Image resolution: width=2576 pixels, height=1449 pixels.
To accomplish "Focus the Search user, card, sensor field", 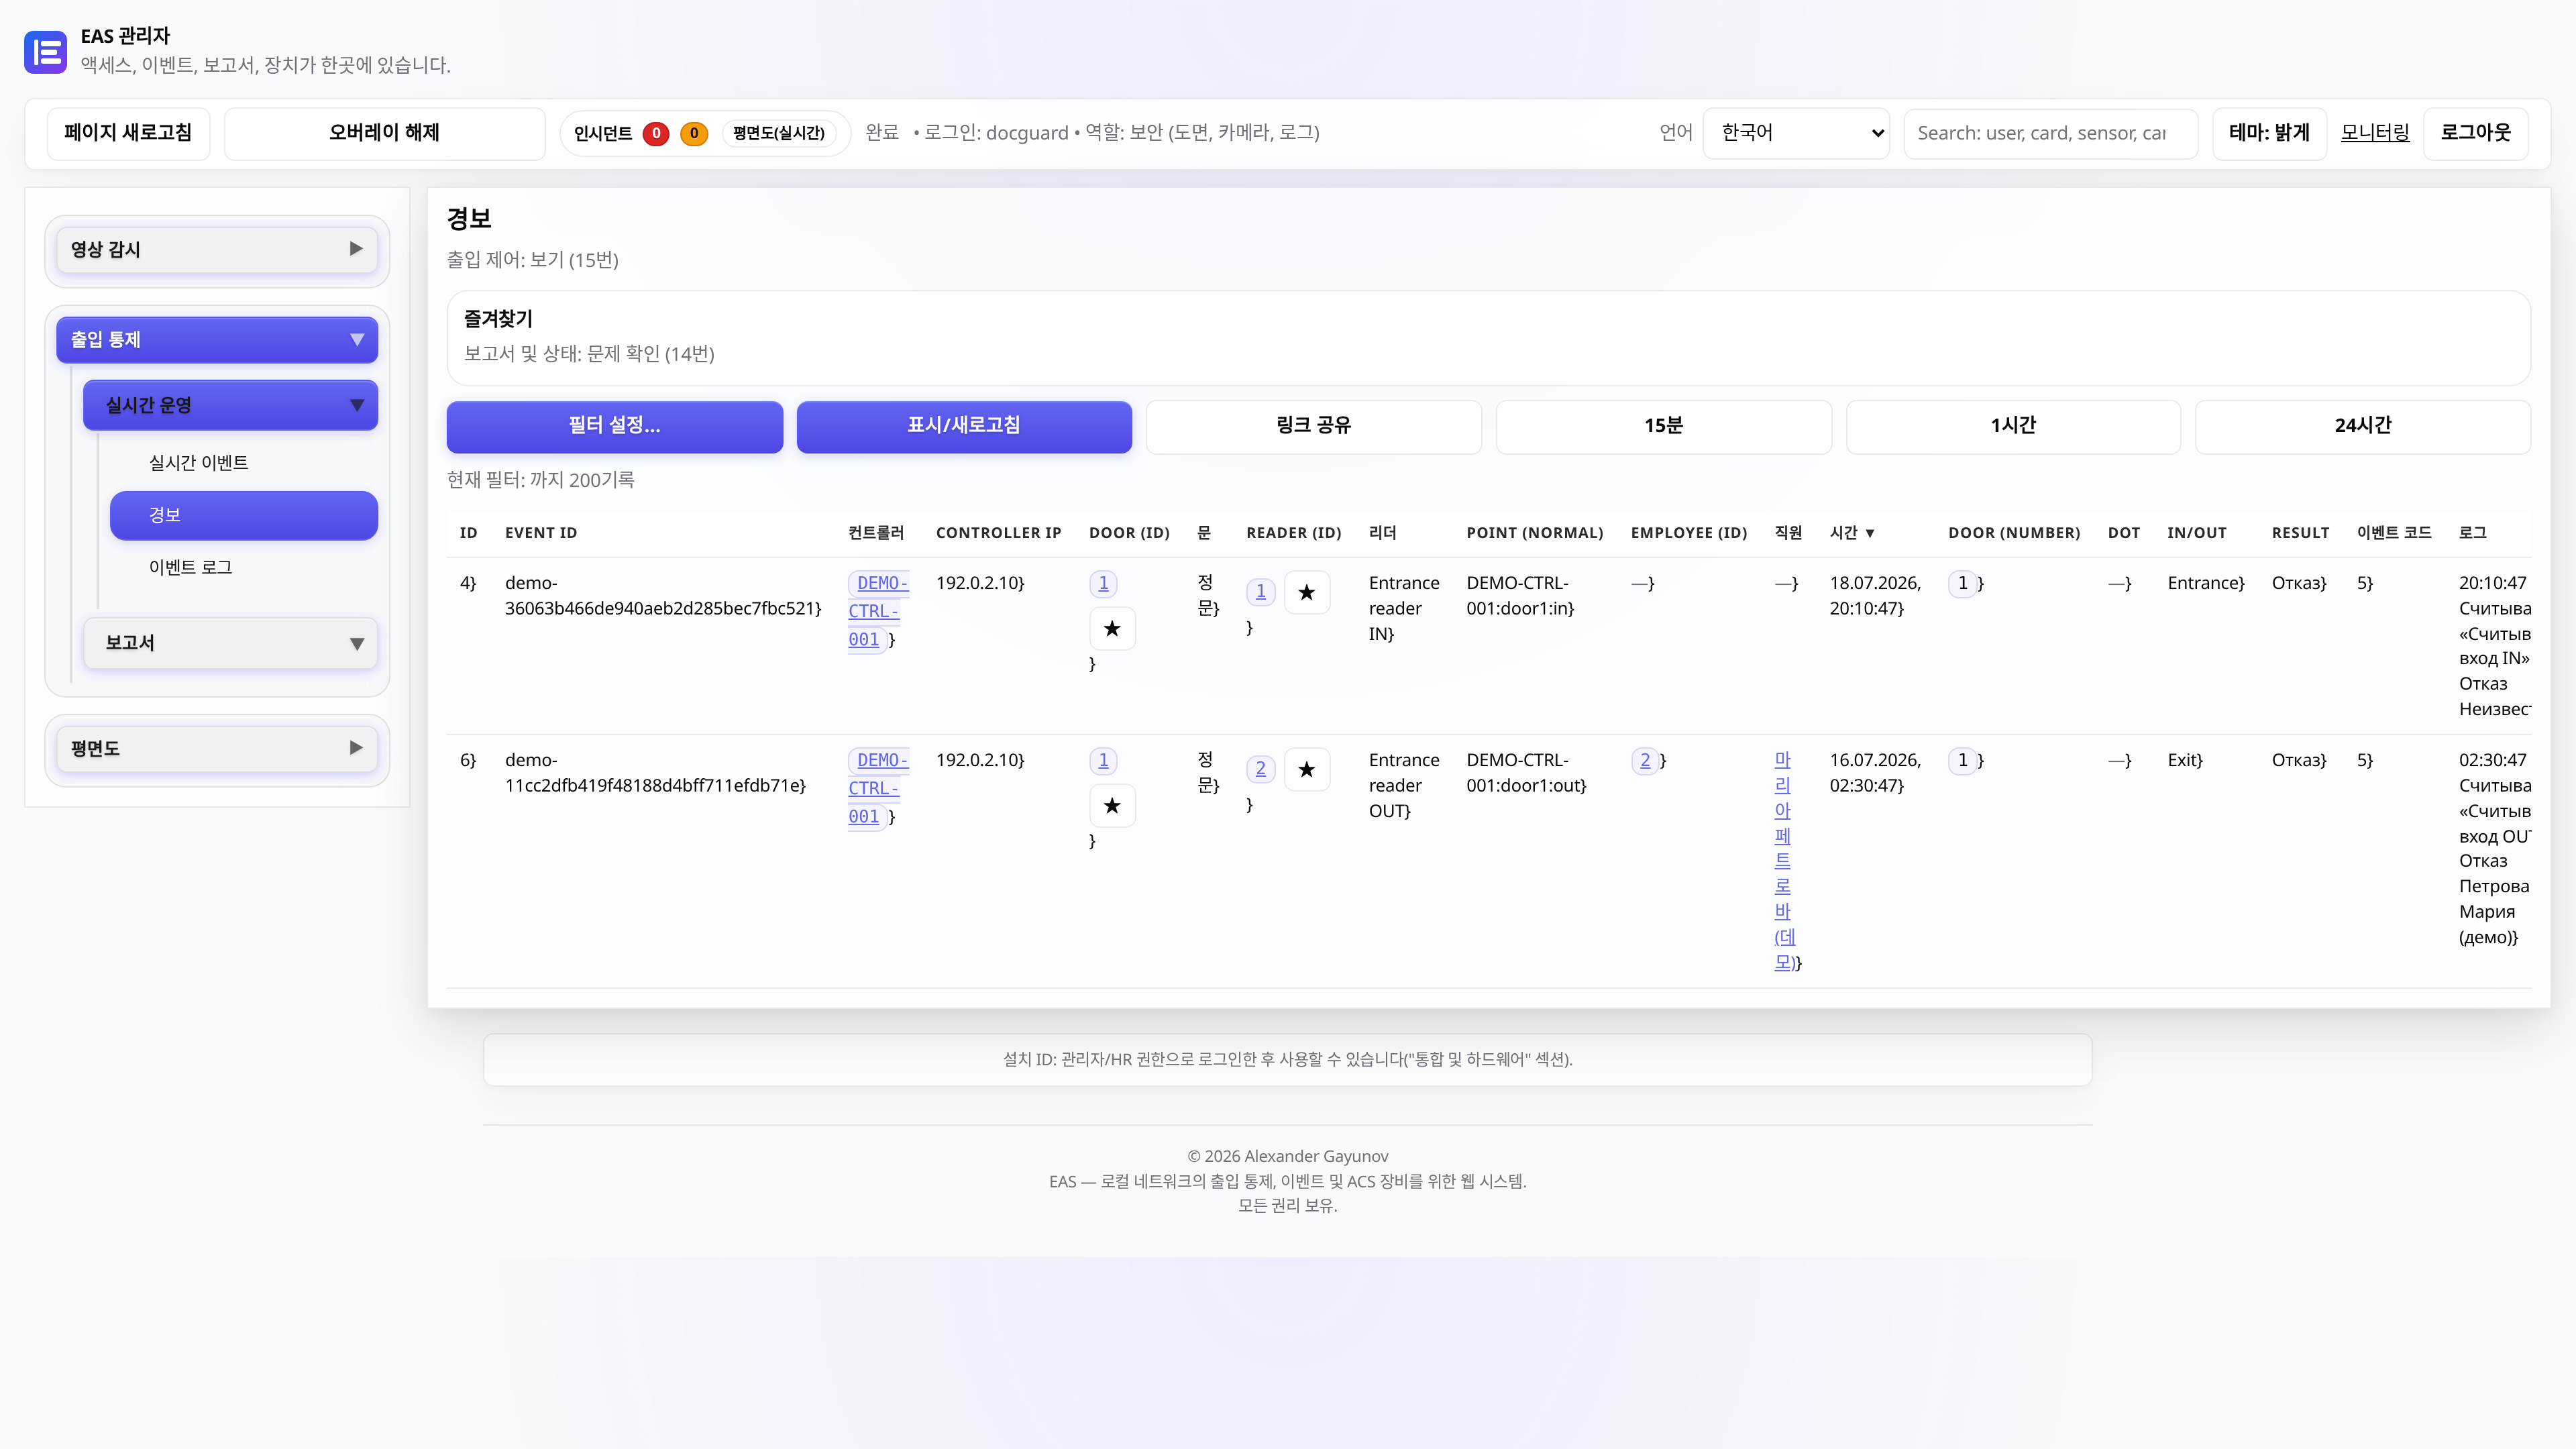I will pos(2050,133).
